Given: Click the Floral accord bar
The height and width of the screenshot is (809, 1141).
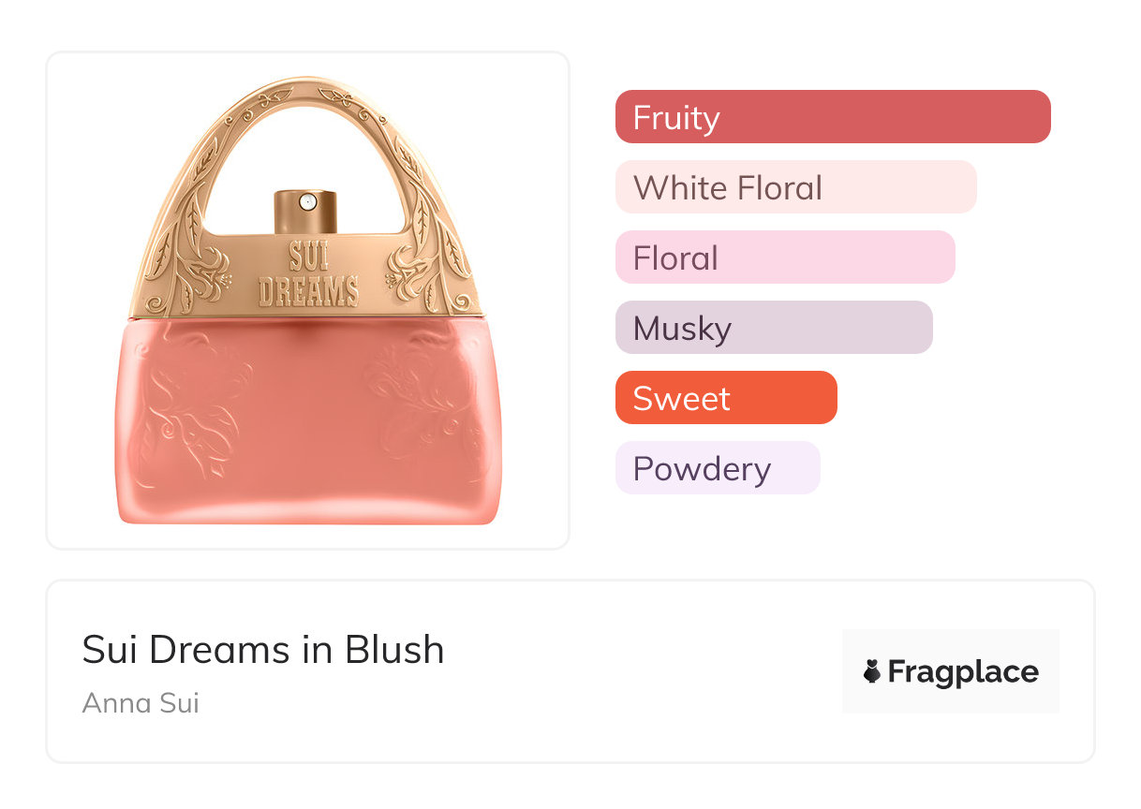Looking at the screenshot, I should point(784,257).
